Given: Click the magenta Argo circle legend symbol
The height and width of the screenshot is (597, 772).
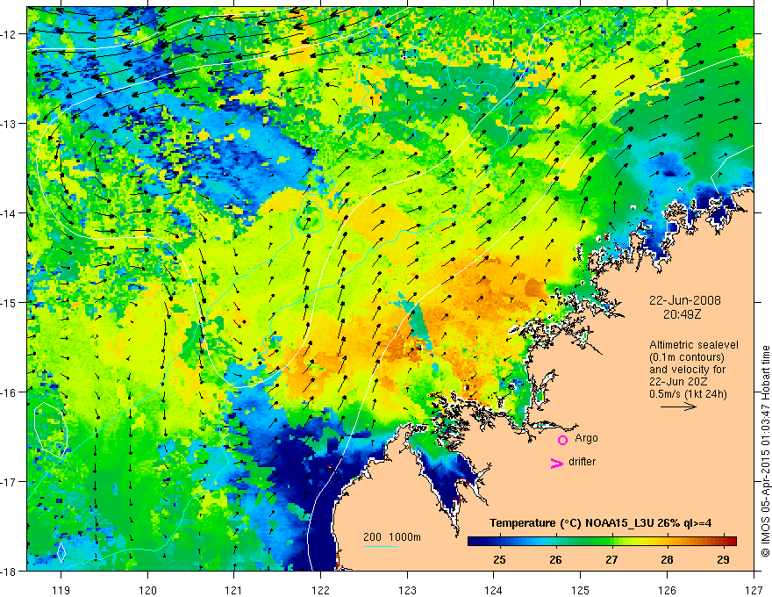Looking at the screenshot, I should pos(562,440).
